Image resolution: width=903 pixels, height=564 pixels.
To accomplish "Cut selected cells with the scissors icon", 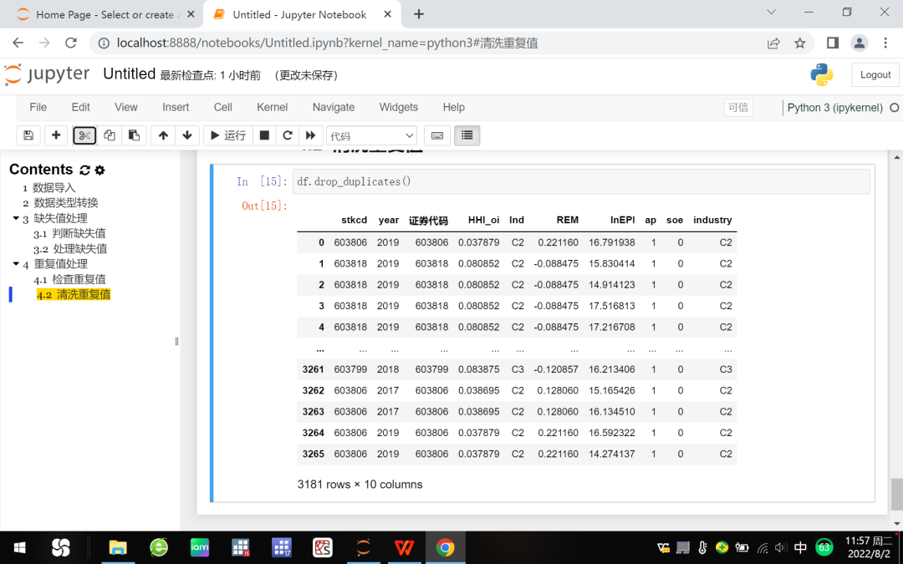I will [84, 135].
